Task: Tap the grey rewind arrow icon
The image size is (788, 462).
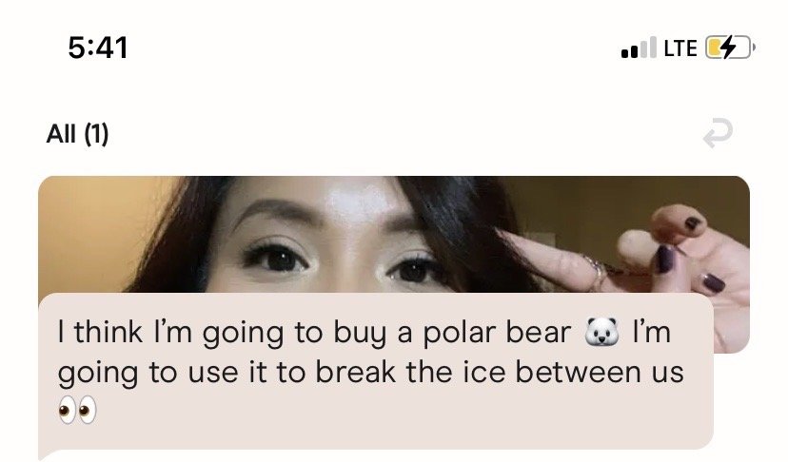Action: [x=718, y=134]
